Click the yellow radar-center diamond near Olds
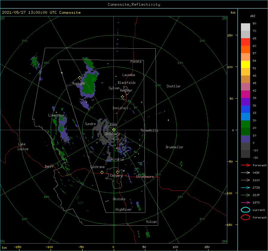 click(x=114, y=130)
